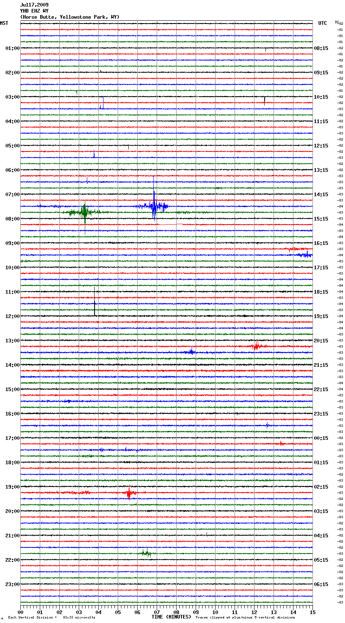Click the 20:15 UTC time label

click(321, 341)
